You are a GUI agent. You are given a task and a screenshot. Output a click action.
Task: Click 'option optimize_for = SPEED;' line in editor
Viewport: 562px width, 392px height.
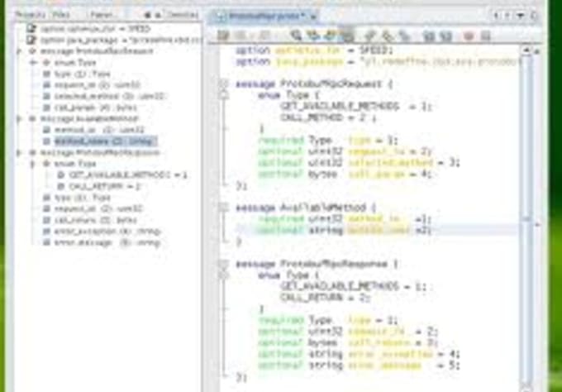pyautogui.click(x=314, y=50)
